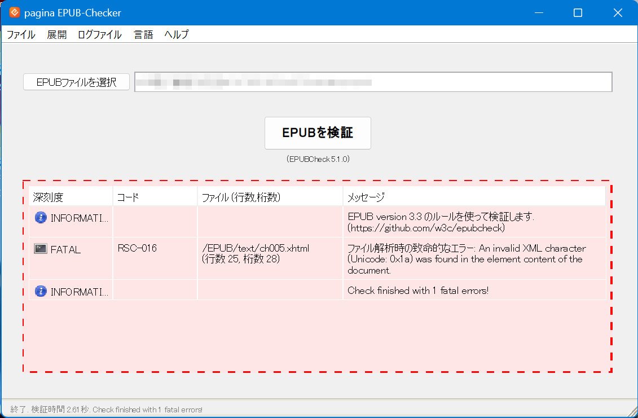Click the status bar 検証時間 text

106,410
